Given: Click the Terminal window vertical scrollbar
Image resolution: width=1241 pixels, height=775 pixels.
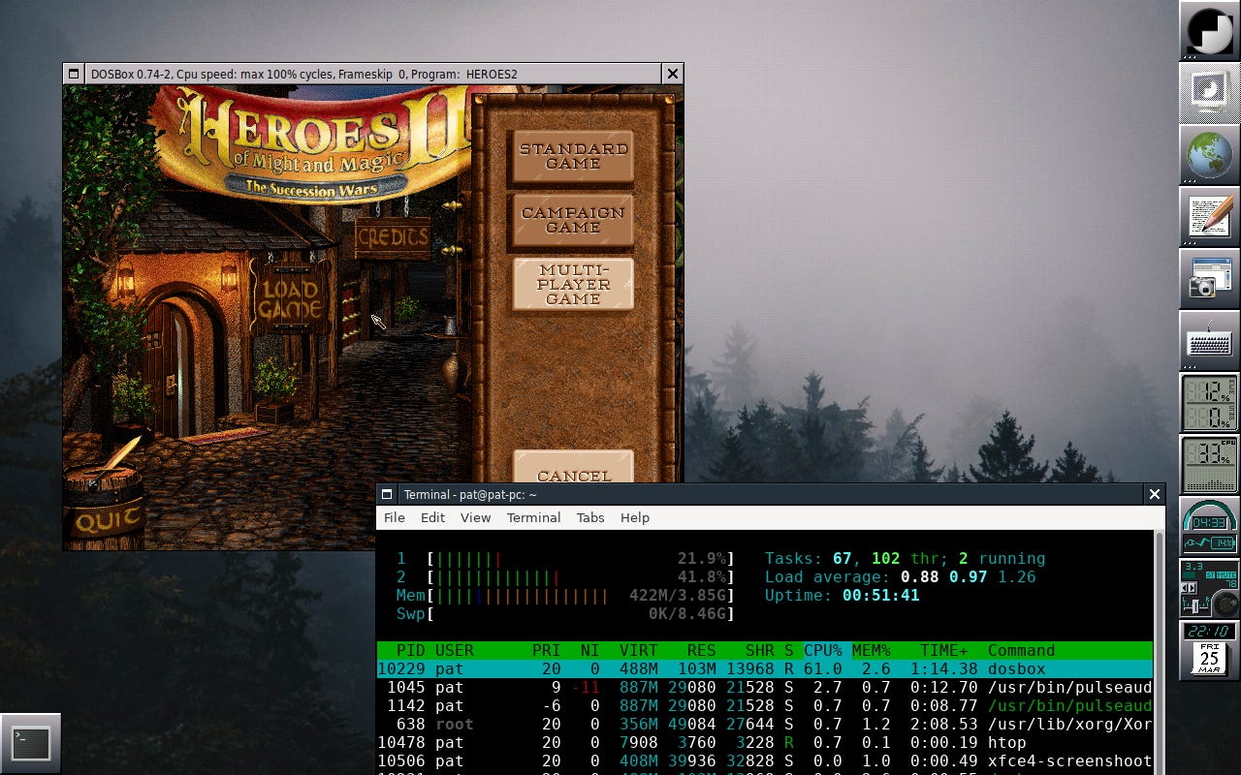Looking at the screenshot, I should point(1159,652).
